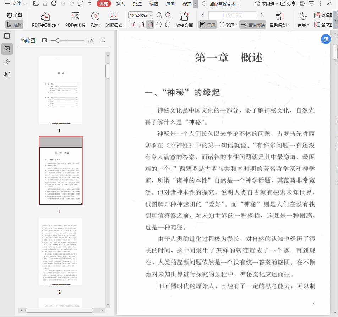Expand the 自动滚动 dropdown
Screen dimensions: 338x317
coord(288,25)
